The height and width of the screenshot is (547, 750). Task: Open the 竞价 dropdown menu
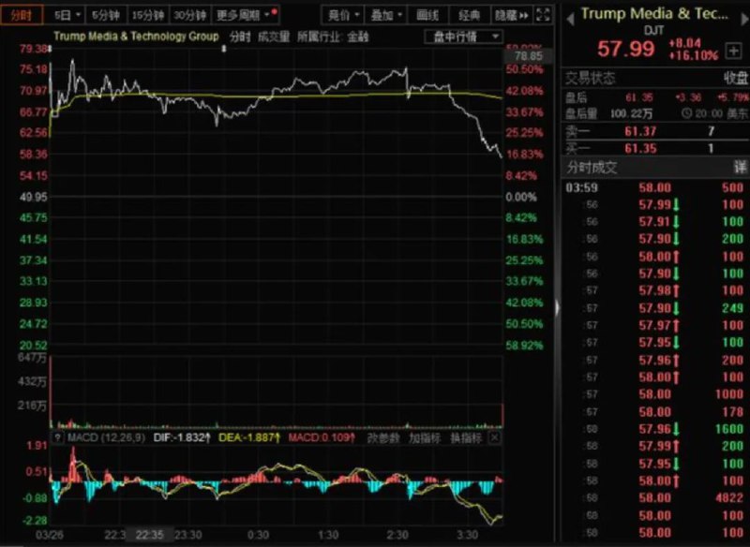tap(343, 15)
